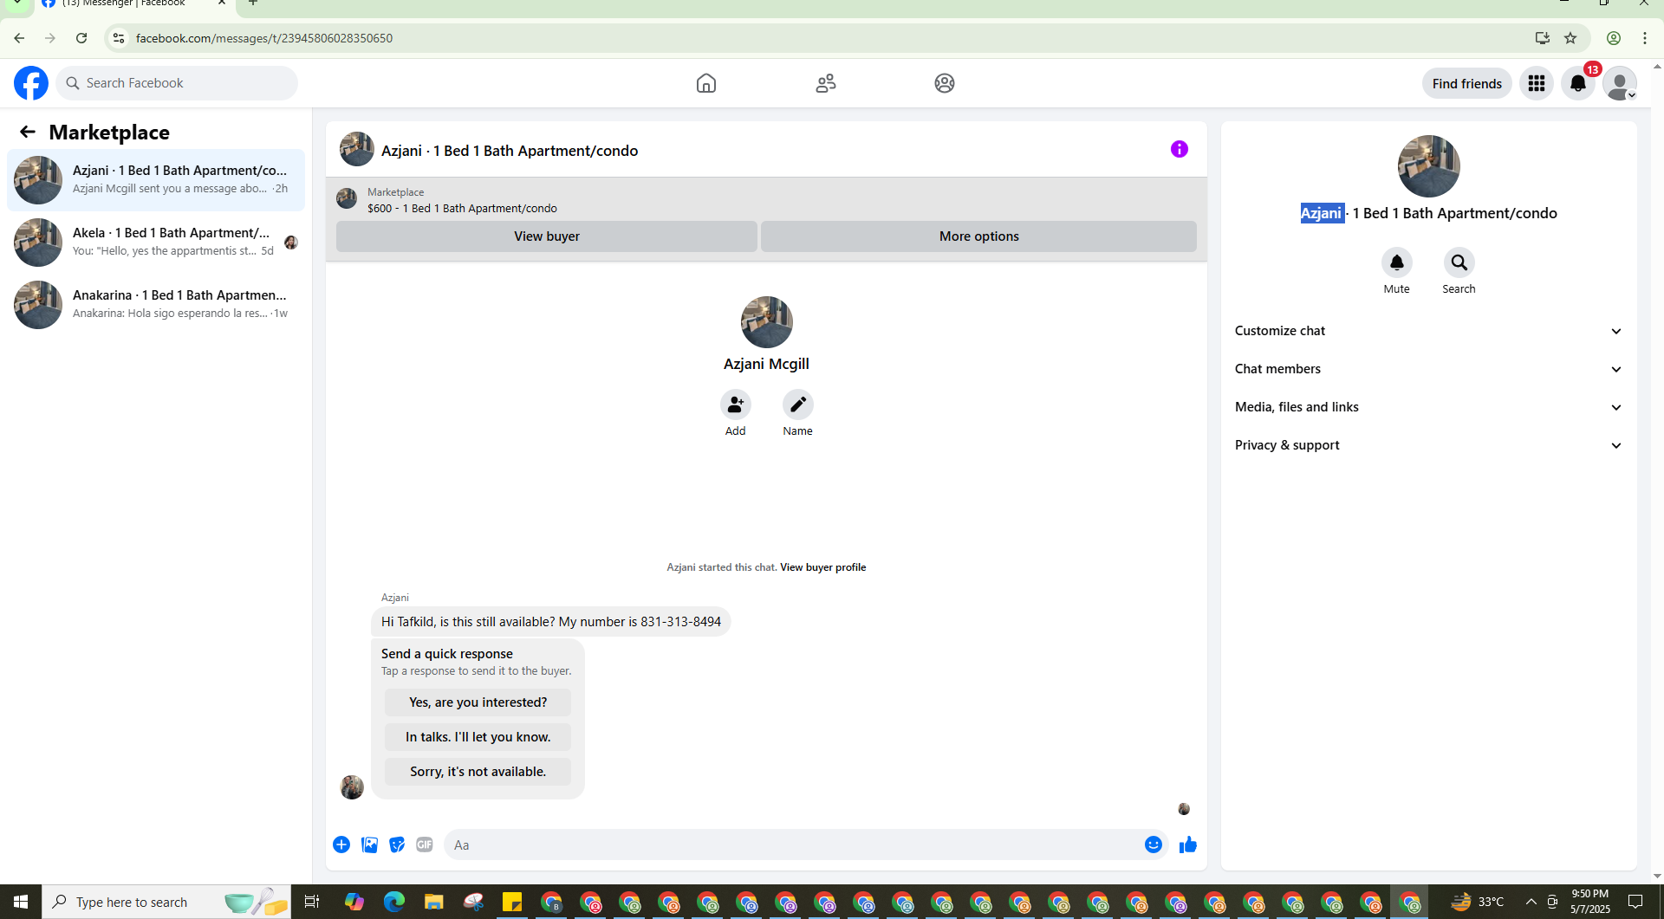Add people using the Add icon
The image size is (1664, 919).
(x=735, y=404)
